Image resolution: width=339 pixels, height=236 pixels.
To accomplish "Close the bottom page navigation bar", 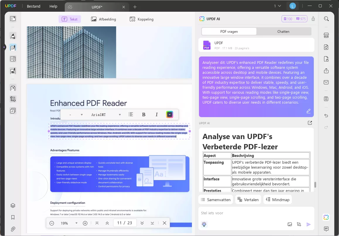I will (x=165, y=223).
